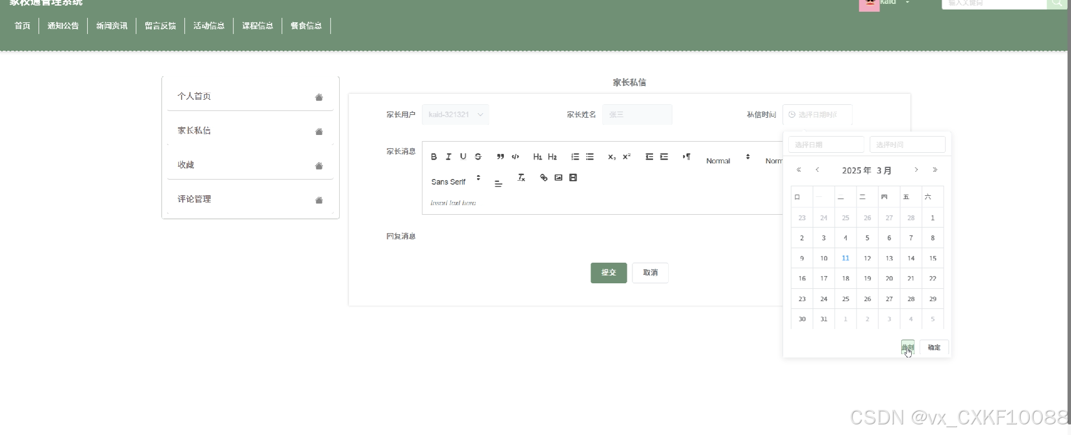The width and height of the screenshot is (1071, 435).
Task: Toggle strikethrough formatting in the editor
Action: 478,157
